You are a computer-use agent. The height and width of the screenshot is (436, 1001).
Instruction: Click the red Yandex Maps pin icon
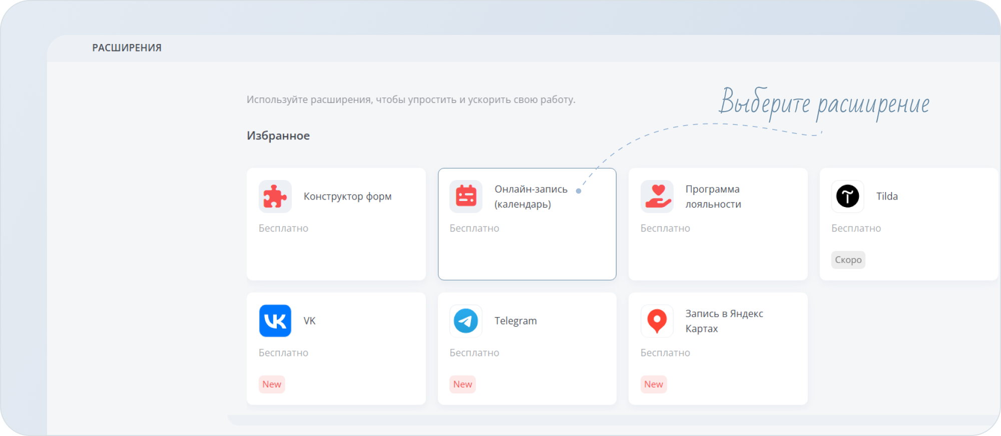click(x=657, y=321)
